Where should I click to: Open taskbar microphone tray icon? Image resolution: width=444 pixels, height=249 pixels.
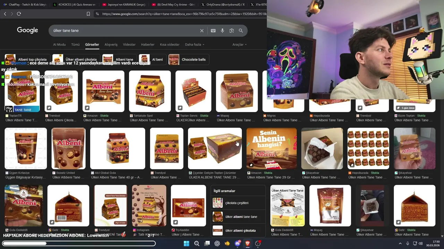(x=408, y=243)
